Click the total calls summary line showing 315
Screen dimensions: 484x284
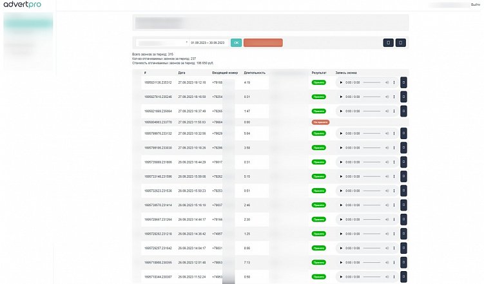(x=153, y=54)
